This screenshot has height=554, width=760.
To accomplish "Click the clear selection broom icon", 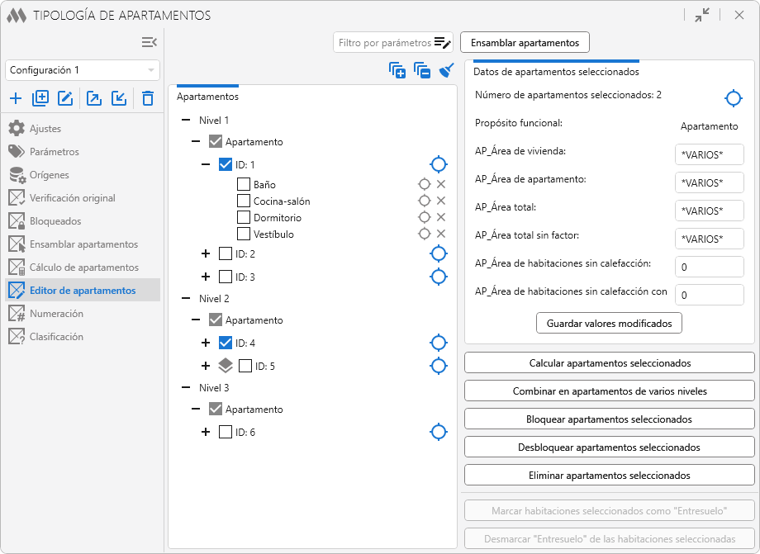I will coord(447,71).
